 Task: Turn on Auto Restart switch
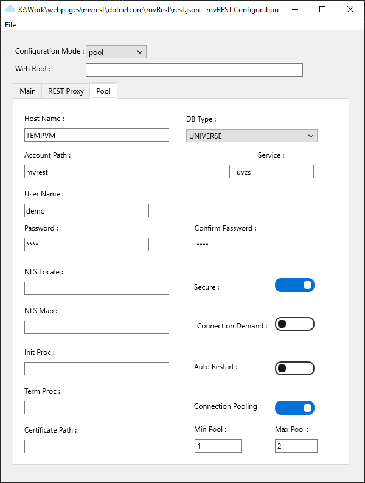pos(294,368)
